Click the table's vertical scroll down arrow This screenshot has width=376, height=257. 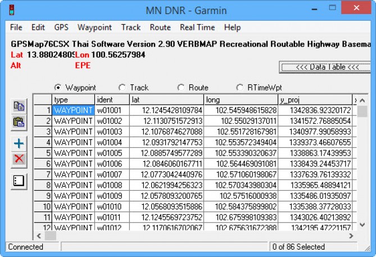point(363,225)
